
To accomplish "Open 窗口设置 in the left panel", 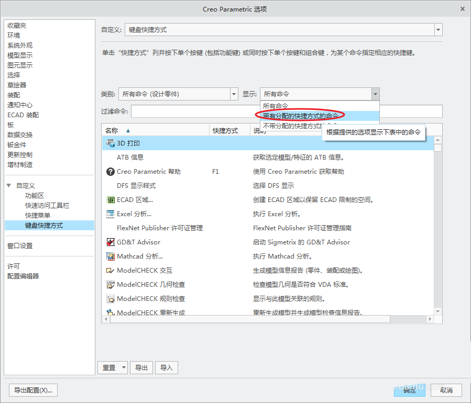I will [20, 246].
